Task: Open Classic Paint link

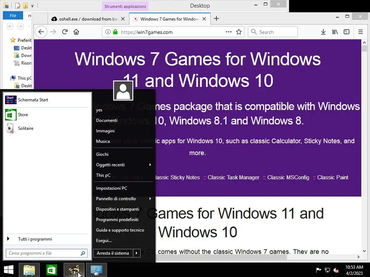Action: tap(332, 177)
